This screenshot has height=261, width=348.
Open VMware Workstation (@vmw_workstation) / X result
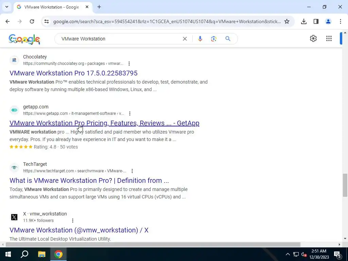(x=79, y=230)
